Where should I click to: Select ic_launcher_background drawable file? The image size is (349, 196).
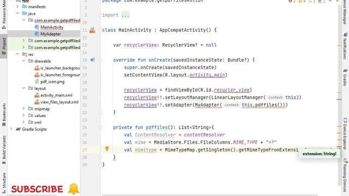(60, 68)
